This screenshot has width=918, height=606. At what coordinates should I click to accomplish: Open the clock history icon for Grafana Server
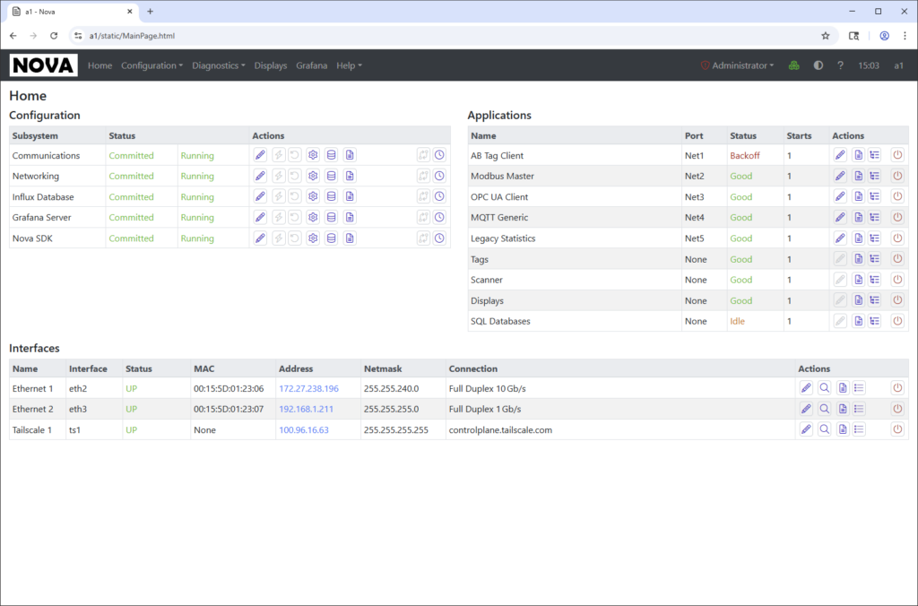point(439,218)
